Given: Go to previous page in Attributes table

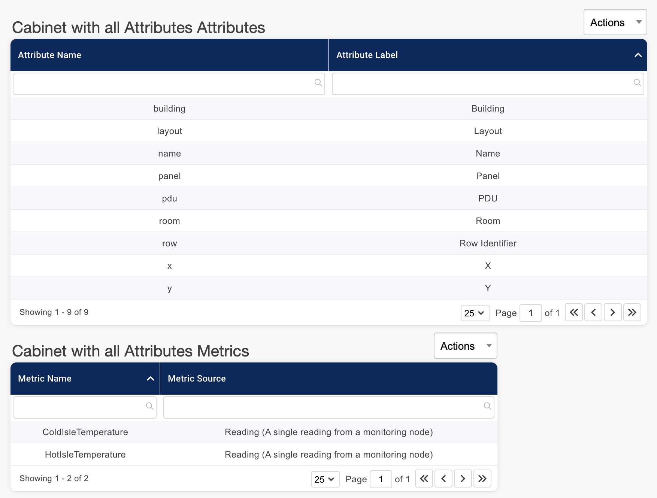Looking at the screenshot, I should click(593, 313).
